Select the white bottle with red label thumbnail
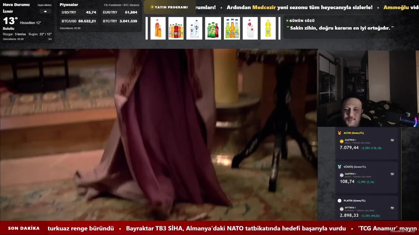The height and width of the screenshot is (235, 419). [x=250, y=28]
